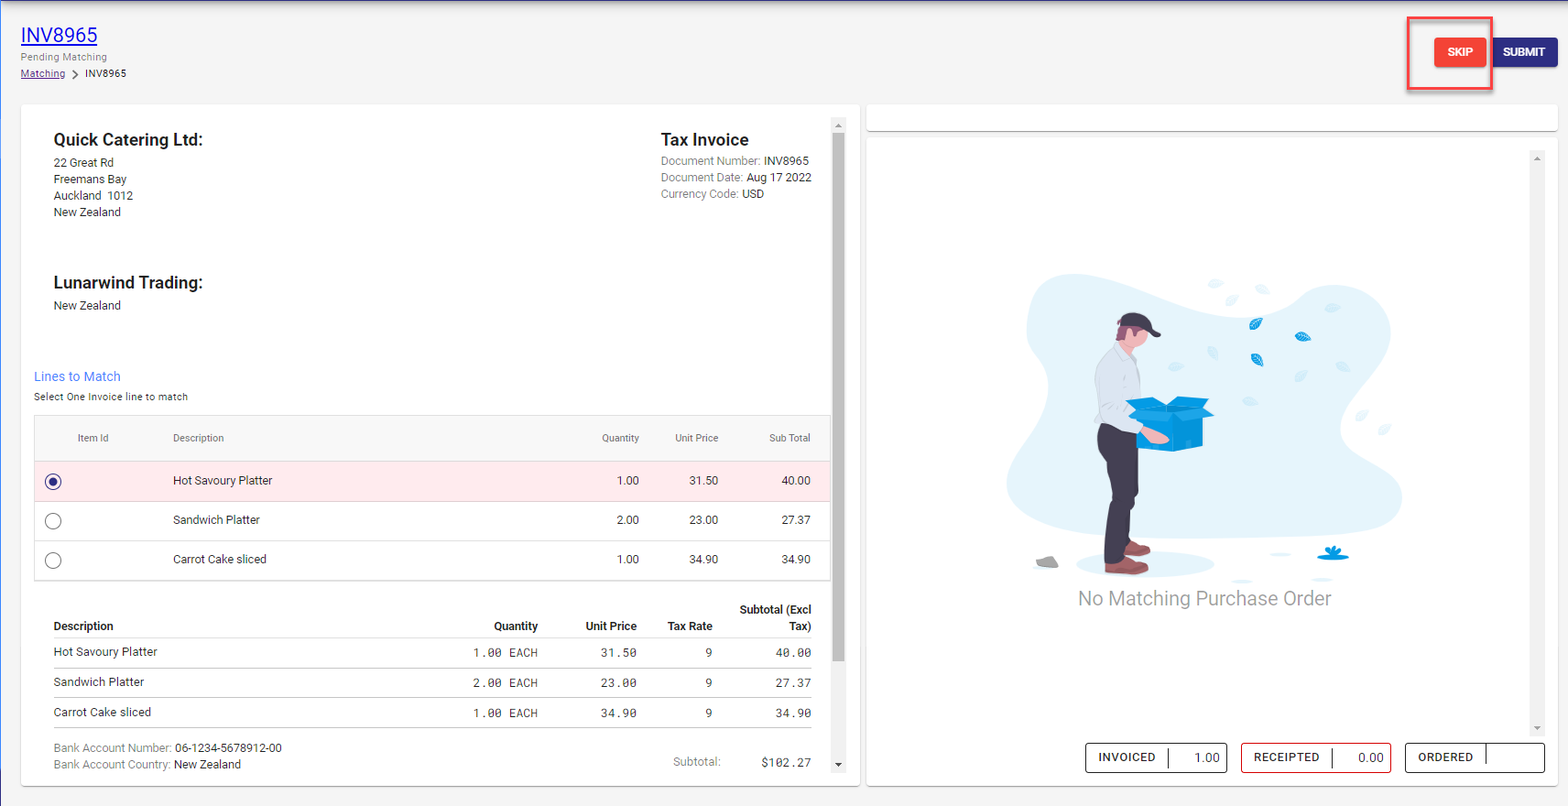This screenshot has width=1568, height=806.
Task: Click the Lunarwind Trading heading
Action: [128, 283]
